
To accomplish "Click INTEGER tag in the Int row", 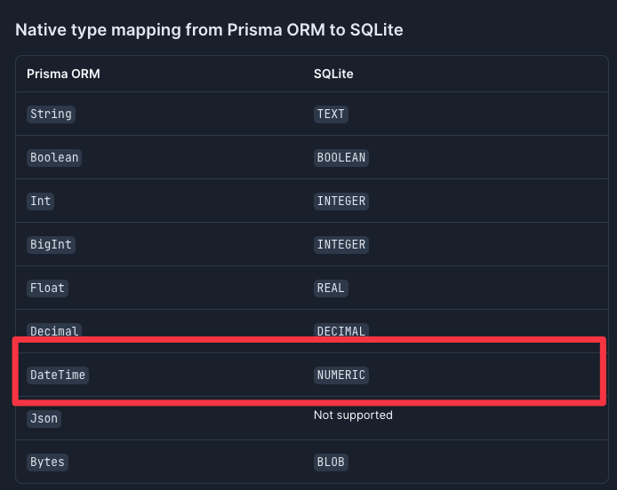I will (x=341, y=202).
